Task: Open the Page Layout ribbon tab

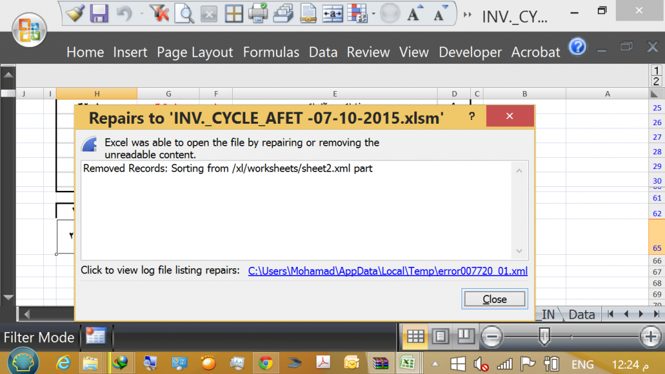Action: pos(195,52)
